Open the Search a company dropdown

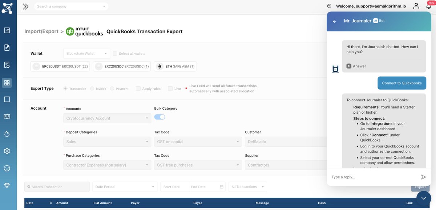(x=71, y=6)
